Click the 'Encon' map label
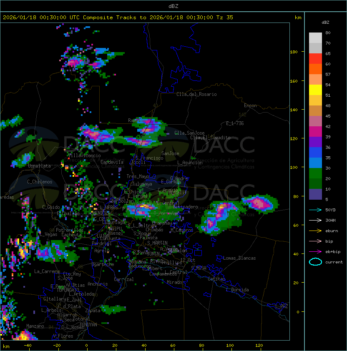 250,105
